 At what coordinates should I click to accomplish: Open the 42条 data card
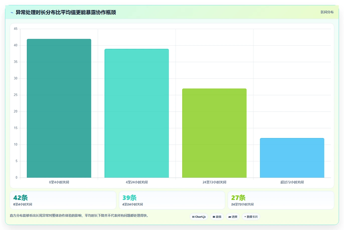pyautogui.click(x=63, y=200)
